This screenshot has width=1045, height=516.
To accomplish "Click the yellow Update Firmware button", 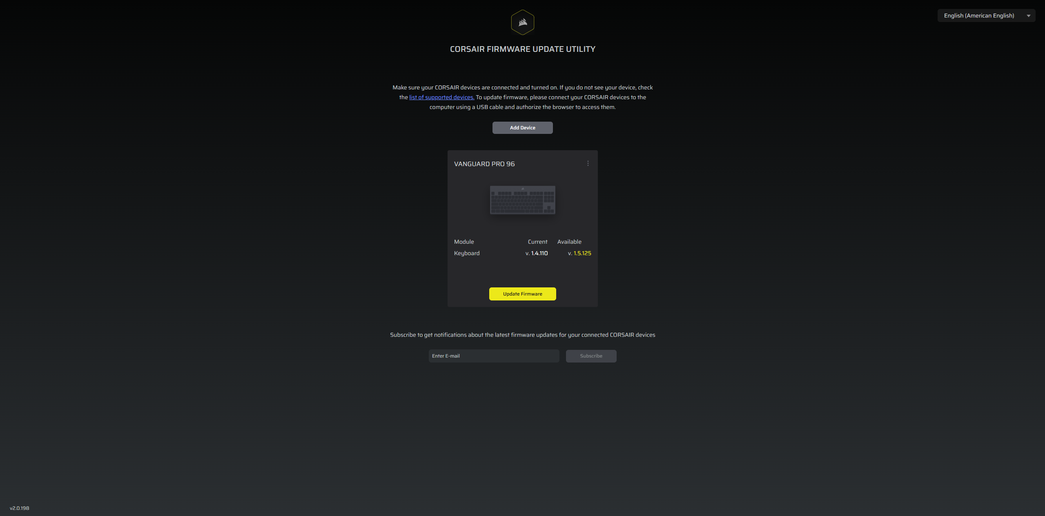I will (522, 294).
